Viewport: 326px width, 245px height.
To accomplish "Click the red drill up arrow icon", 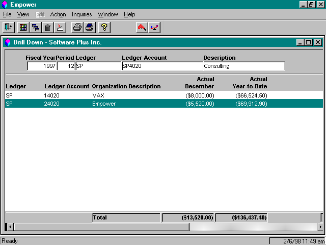I will click(x=142, y=27).
